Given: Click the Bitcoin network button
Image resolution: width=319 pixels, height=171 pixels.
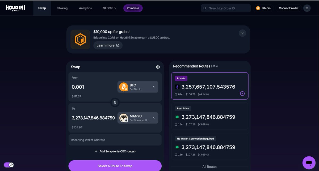Looking at the screenshot, I should [263, 8].
